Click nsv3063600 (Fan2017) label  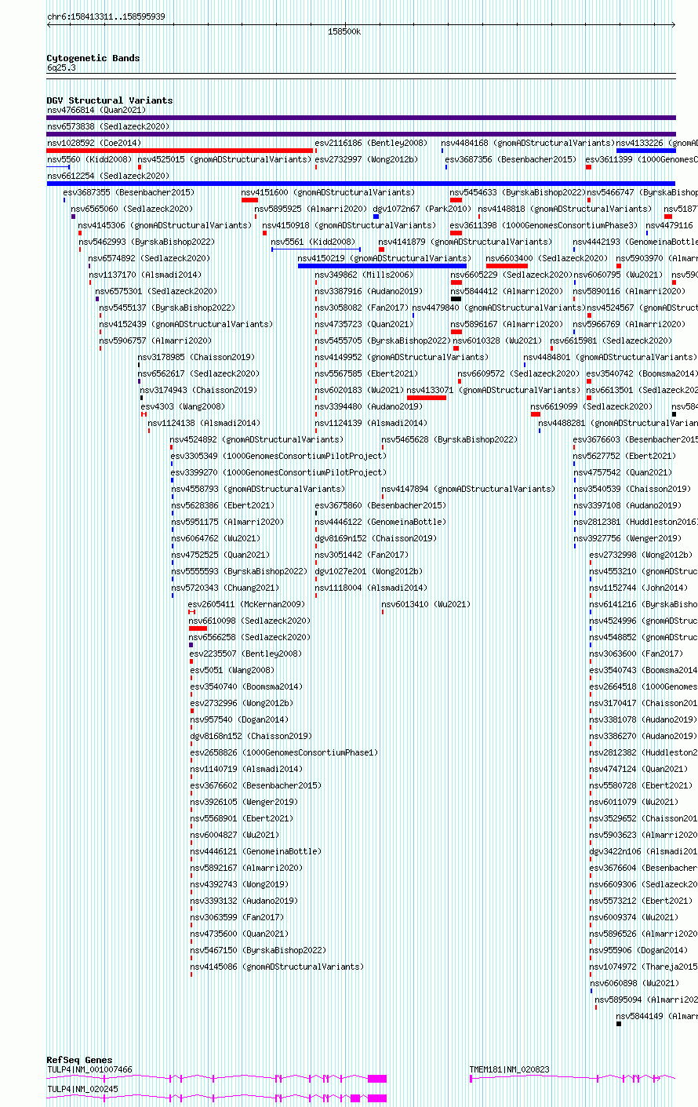636,654
